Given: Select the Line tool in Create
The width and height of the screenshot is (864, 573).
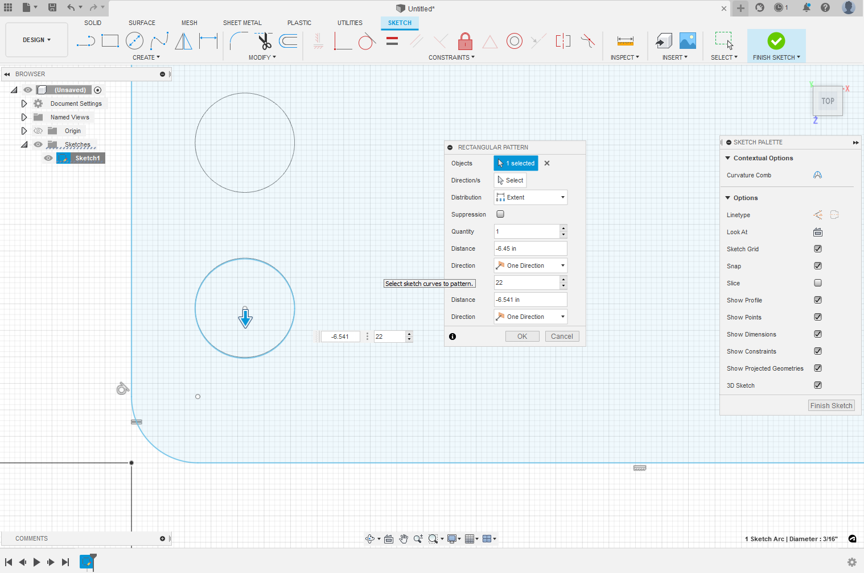Looking at the screenshot, I should (85, 41).
